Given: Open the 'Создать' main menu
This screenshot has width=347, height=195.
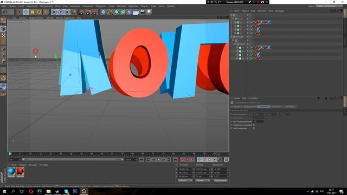Looking at the screenshot, I should 21,6.
